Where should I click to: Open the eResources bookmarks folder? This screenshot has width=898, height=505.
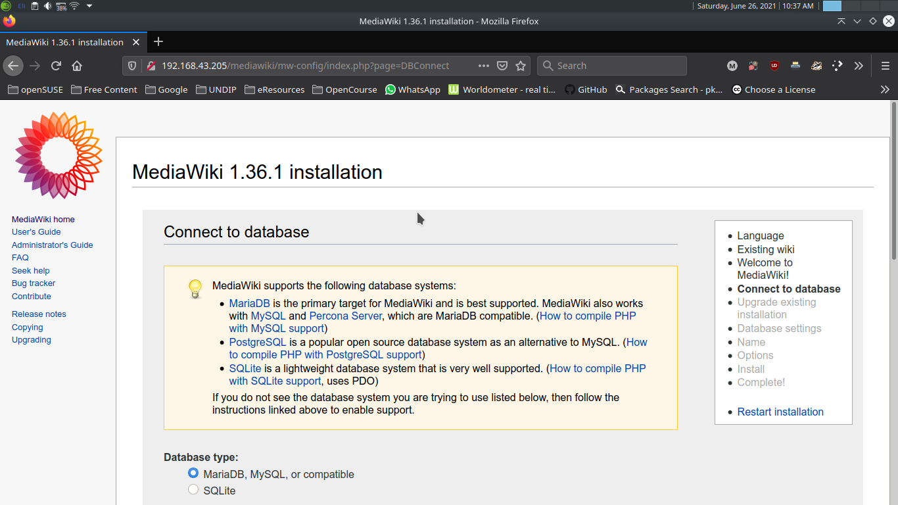(275, 89)
